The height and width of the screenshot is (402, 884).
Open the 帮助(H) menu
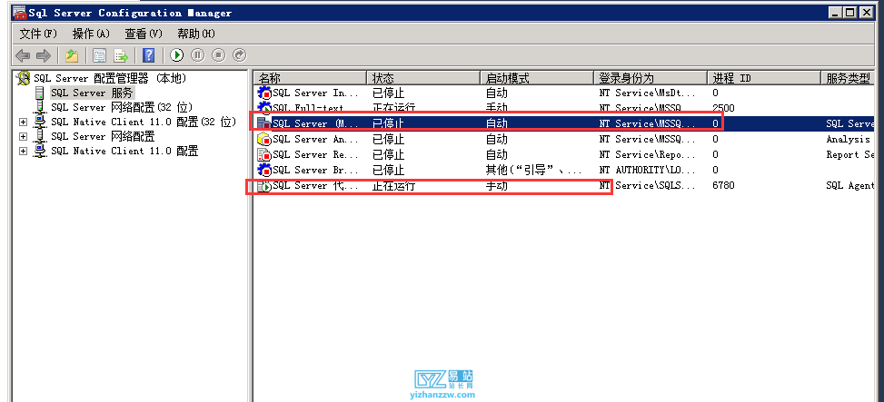coord(196,34)
